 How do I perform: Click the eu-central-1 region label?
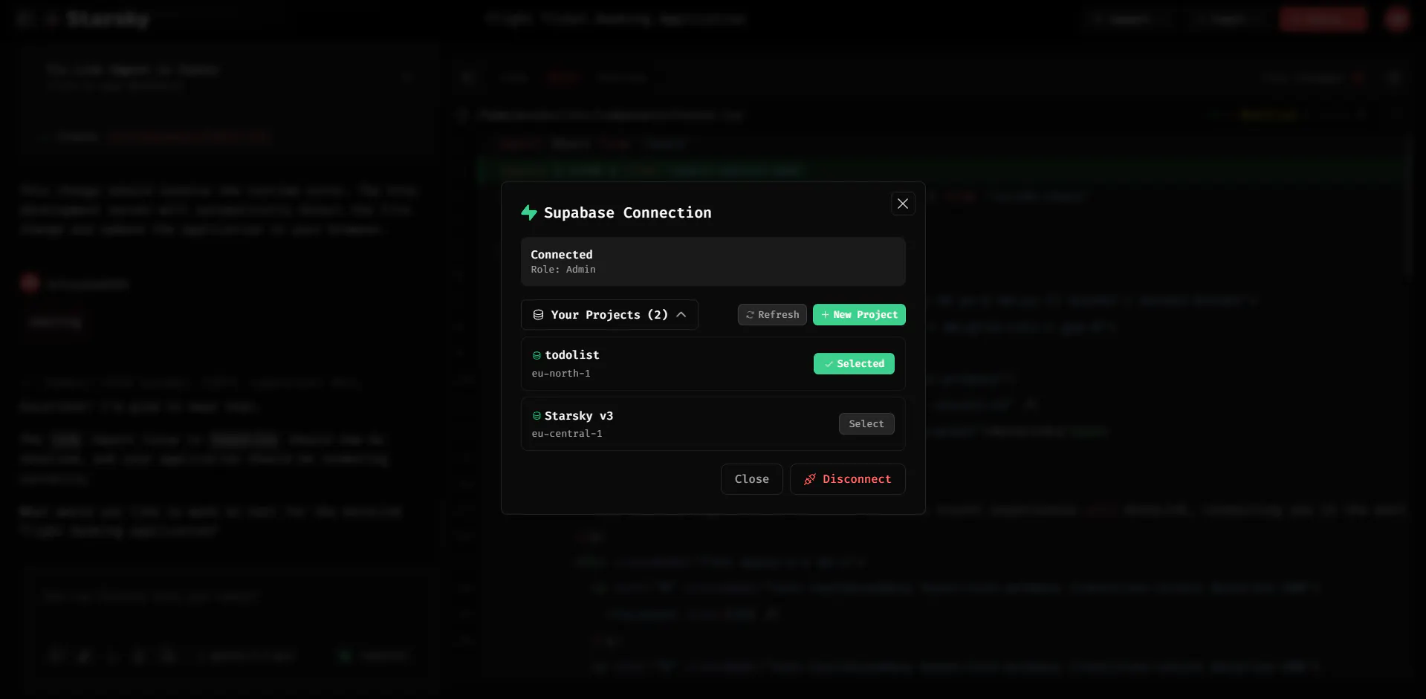click(x=567, y=434)
